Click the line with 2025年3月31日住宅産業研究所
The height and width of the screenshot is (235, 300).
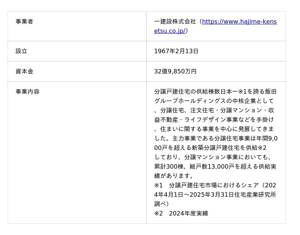point(215,195)
